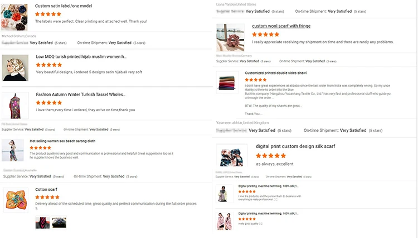
Task: Click the 'Custom satin label/one model' title
Action: (x=64, y=6)
